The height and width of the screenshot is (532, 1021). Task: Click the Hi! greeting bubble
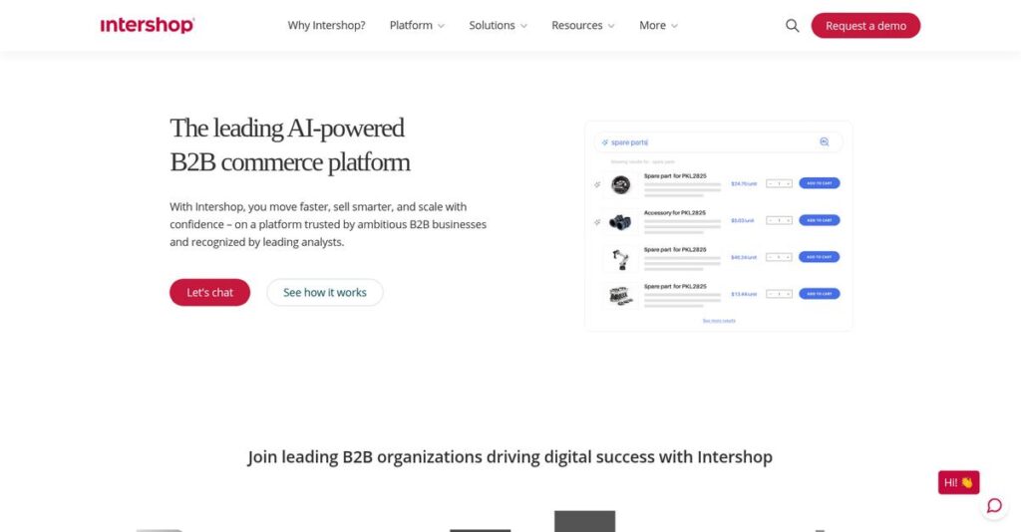[958, 482]
